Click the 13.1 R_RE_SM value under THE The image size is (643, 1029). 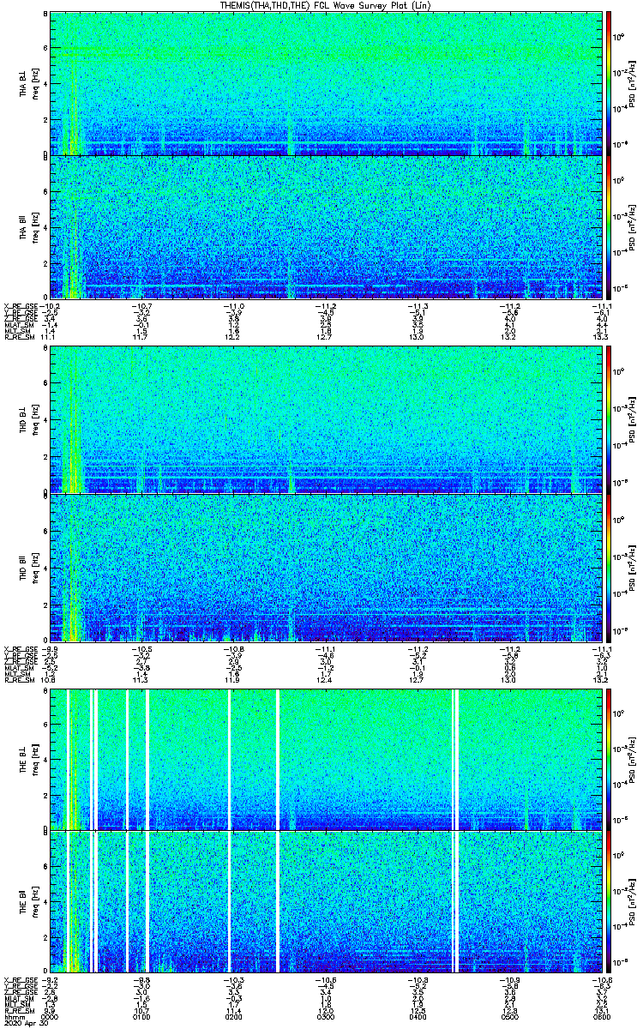(601, 1011)
